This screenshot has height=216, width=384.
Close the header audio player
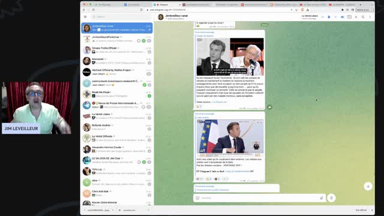(356, 17)
